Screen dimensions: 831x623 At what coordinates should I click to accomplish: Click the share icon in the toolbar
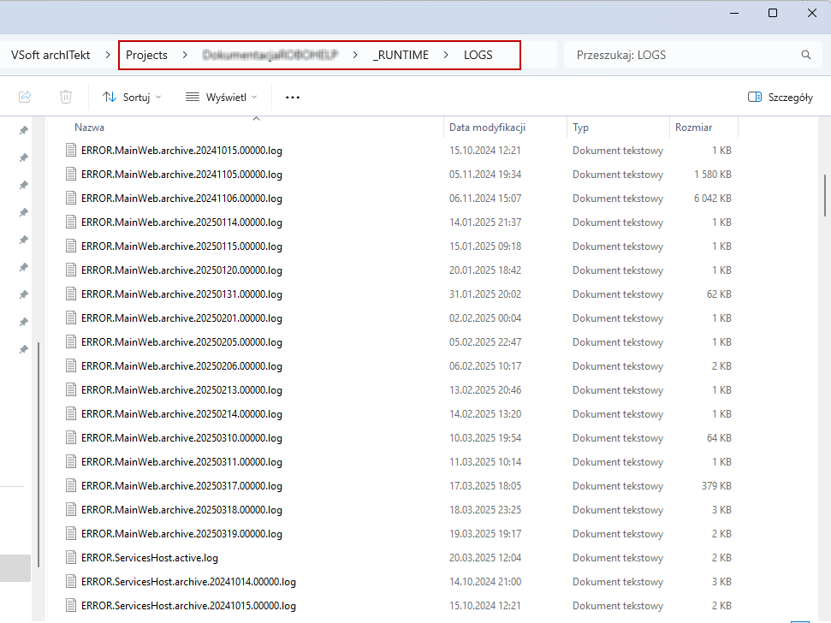coord(25,97)
